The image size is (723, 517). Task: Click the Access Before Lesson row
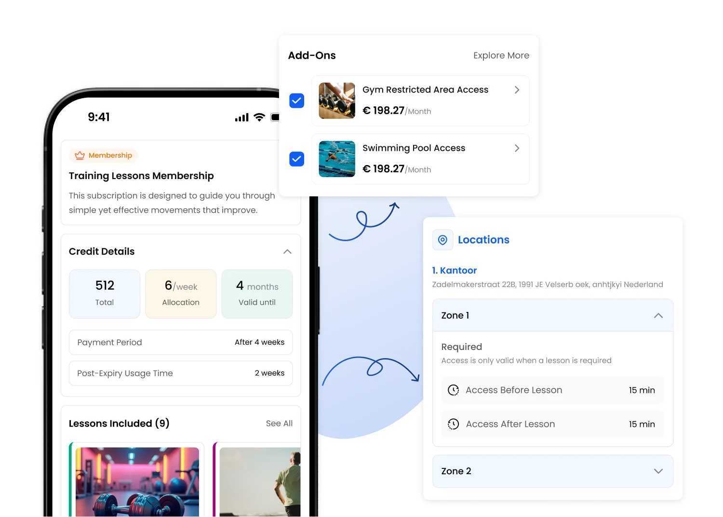tap(553, 390)
